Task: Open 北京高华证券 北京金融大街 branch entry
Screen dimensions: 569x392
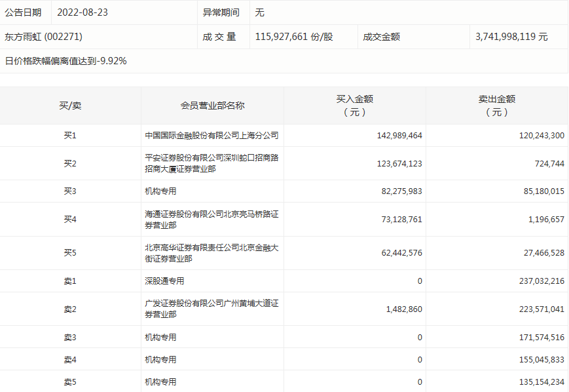Action: pyautogui.click(x=211, y=253)
